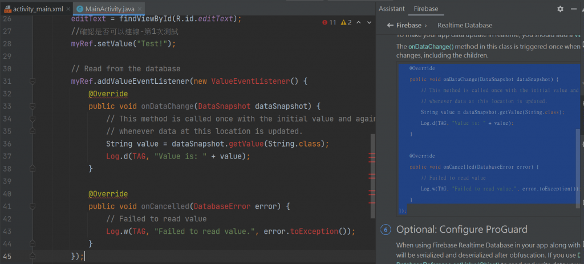Viewport: 584px width, 264px height.
Task: Place cursor on myRef.setValue("Test!") line
Action: (x=123, y=44)
